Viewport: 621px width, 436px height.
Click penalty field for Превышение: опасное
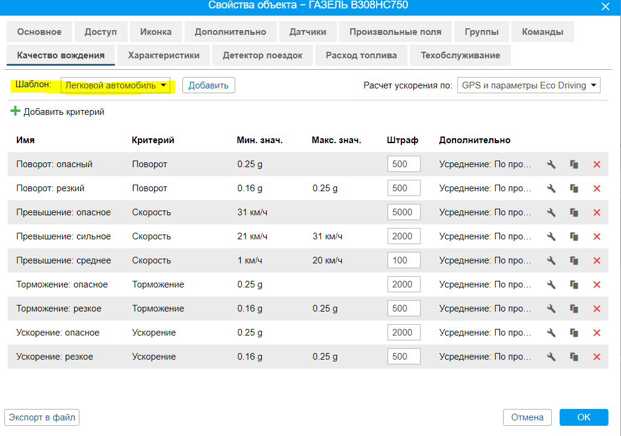coord(403,212)
